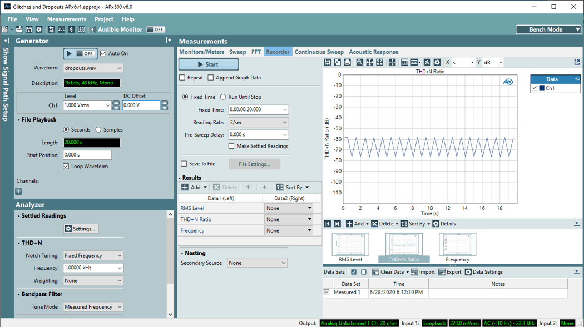The width and height of the screenshot is (584, 327).
Task: Select the Run Until Stop option
Action: (x=223, y=97)
